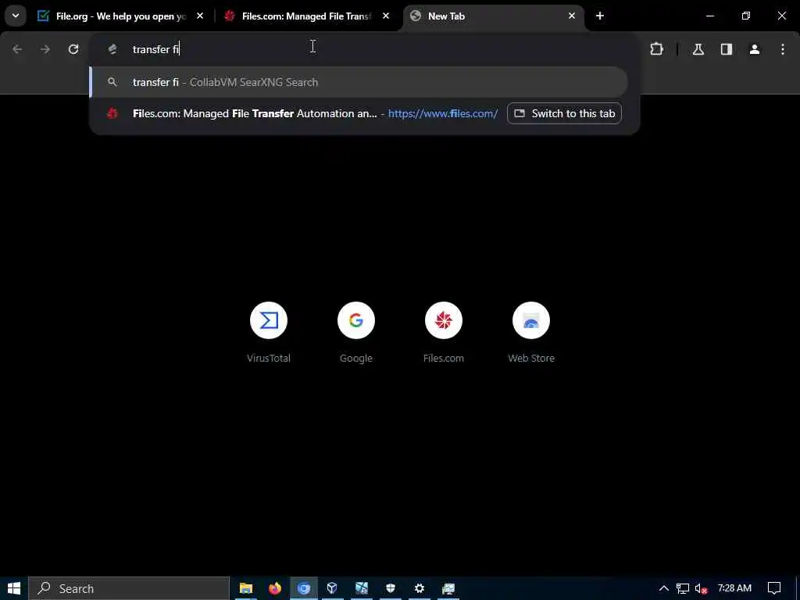
Task: Open a new browser tab with plus button
Action: tap(600, 16)
